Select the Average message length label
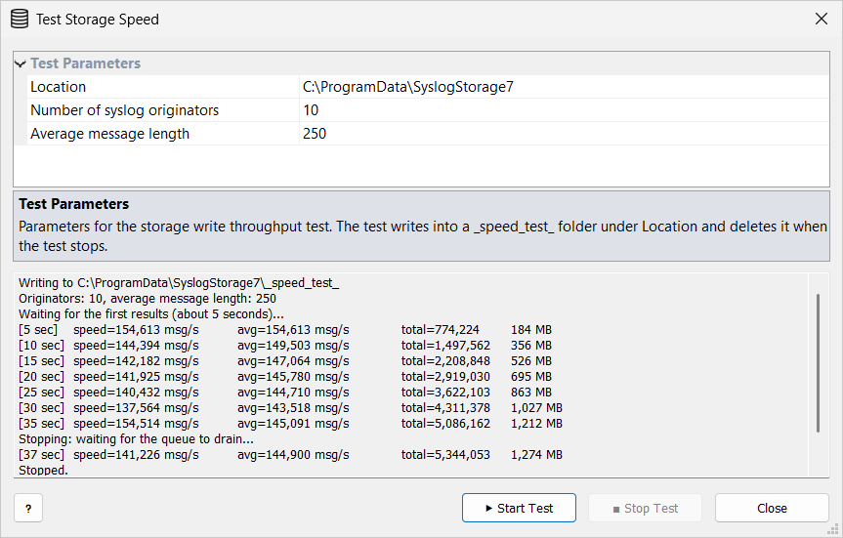Image resolution: width=843 pixels, height=538 pixels. pos(109,134)
